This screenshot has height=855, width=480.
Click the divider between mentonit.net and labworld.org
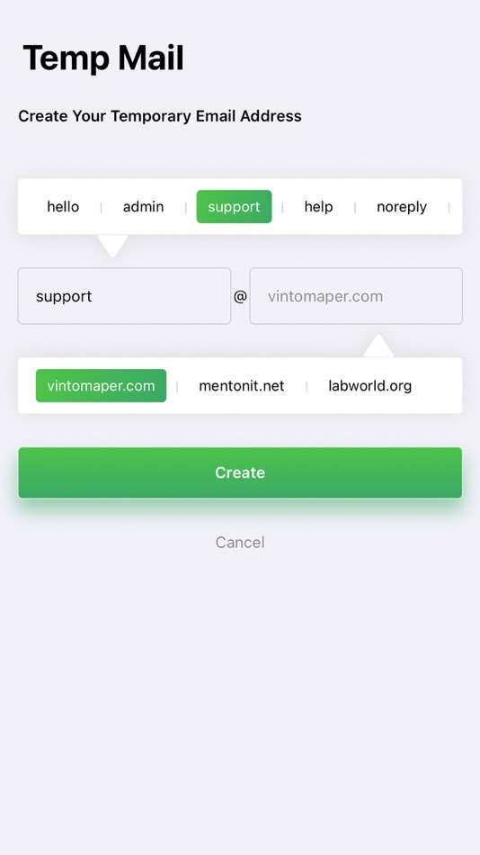coord(307,386)
